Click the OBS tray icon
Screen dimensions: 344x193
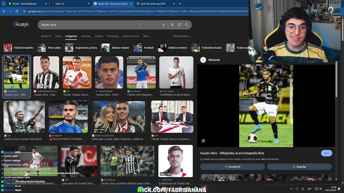[x=297, y=189]
